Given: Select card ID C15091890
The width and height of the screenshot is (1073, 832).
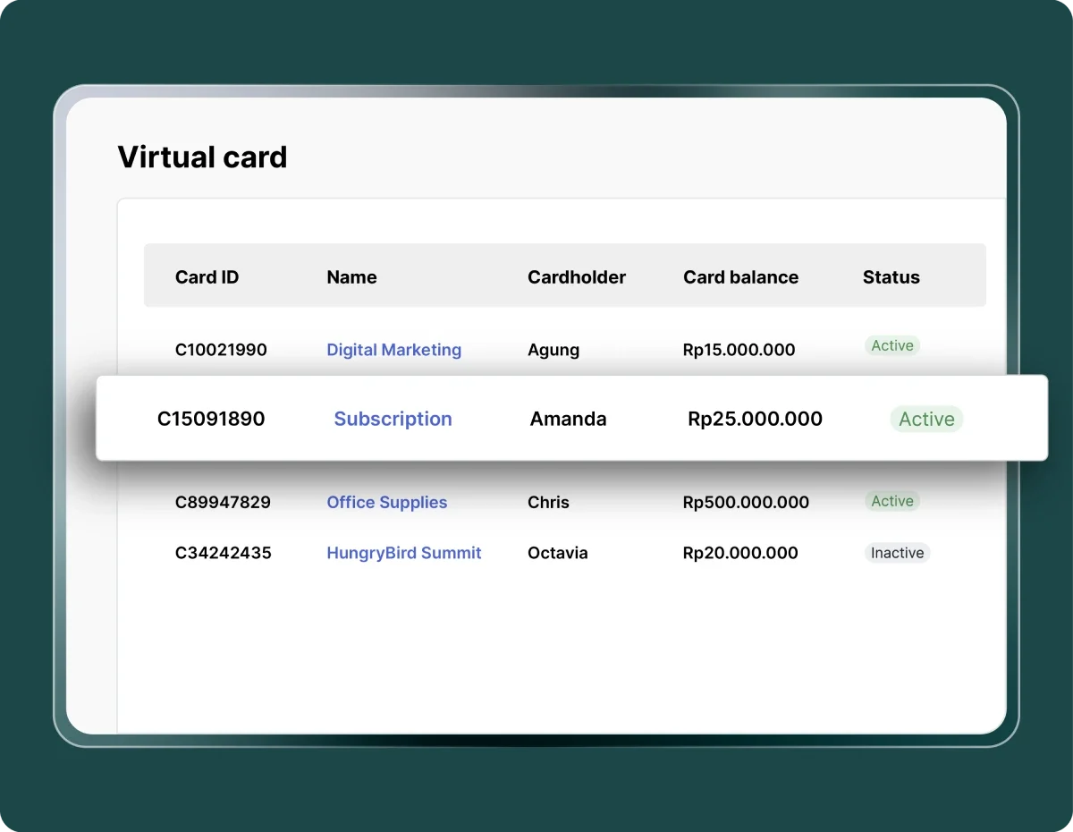Looking at the screenshot, I should pyautogui.click(x=211, y=419).
